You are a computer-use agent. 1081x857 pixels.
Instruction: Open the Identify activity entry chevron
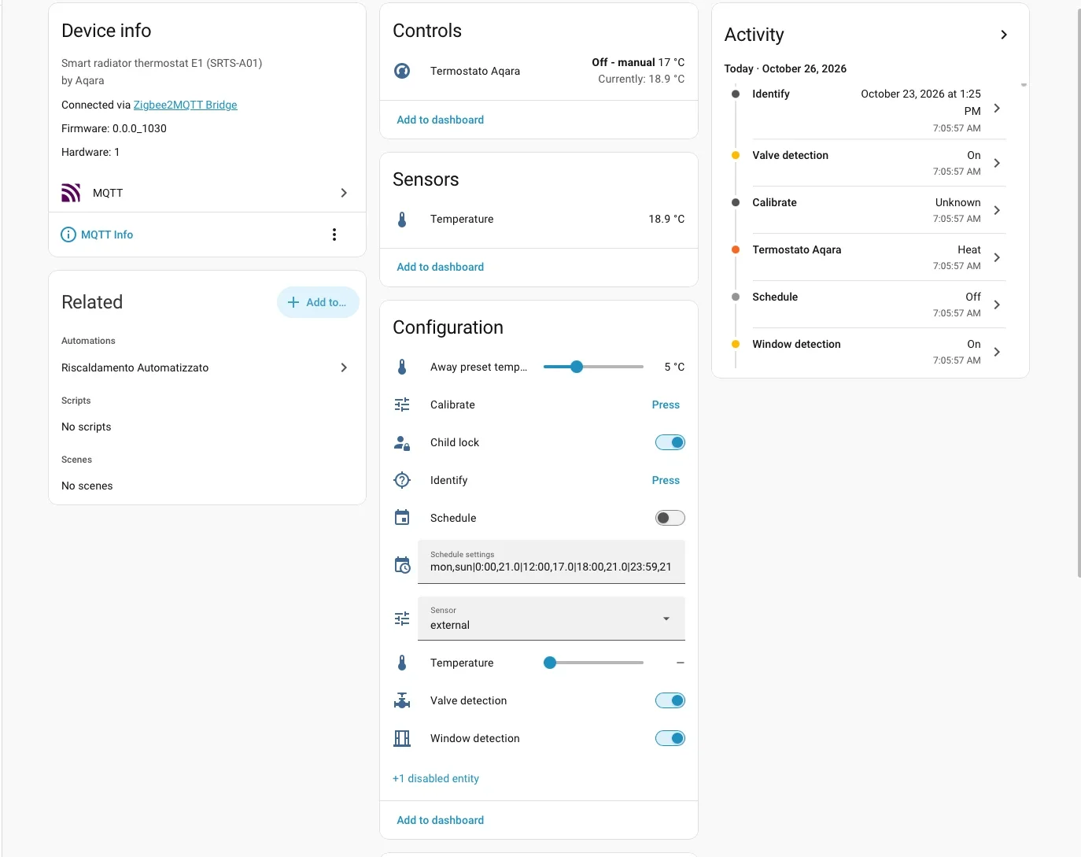(x=997, y=109)
